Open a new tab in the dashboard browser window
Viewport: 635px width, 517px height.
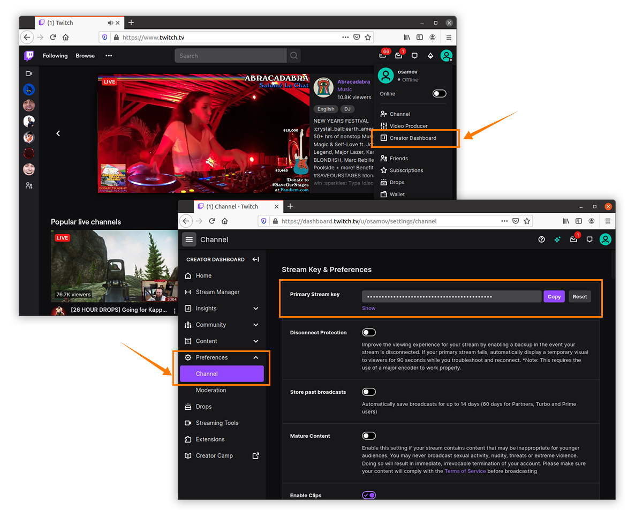click(x=290, y=206)
